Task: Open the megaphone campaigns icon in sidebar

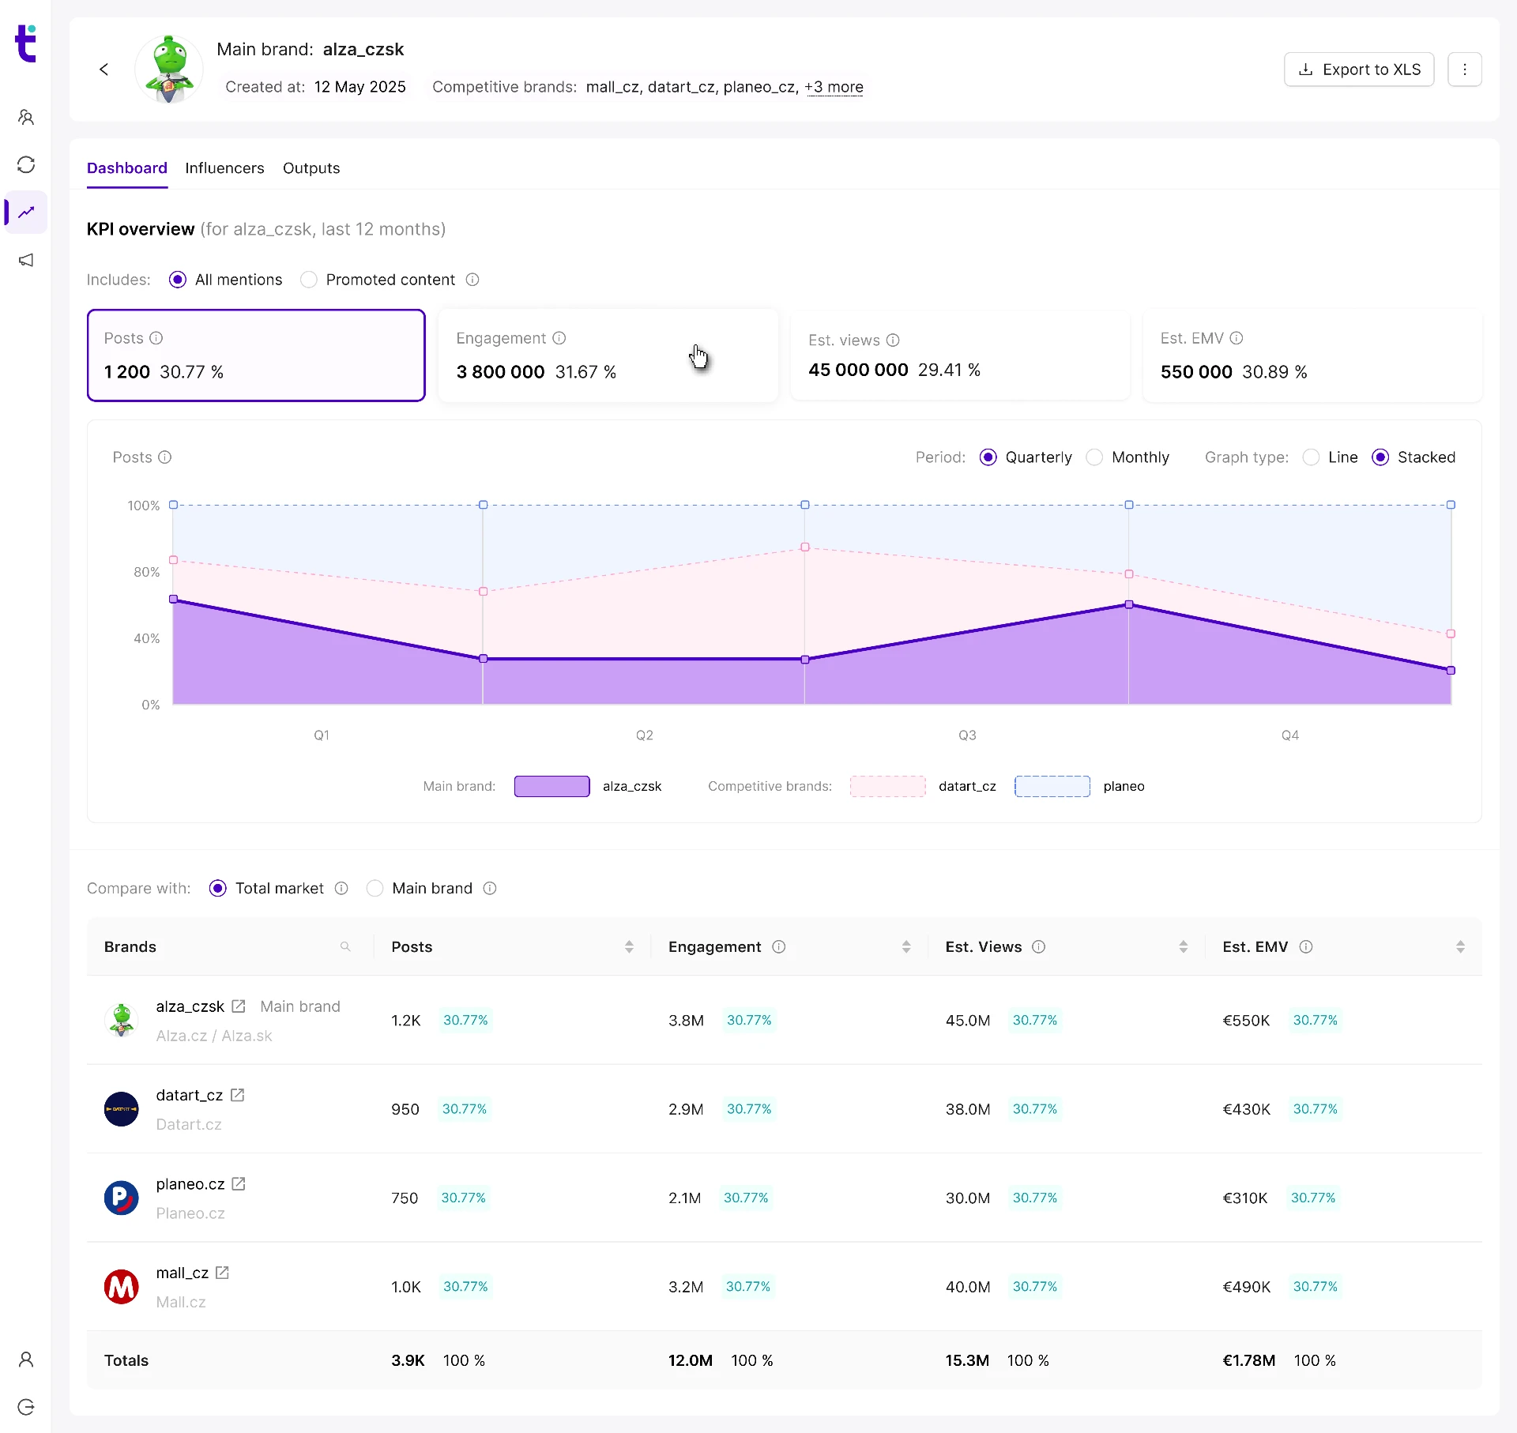Action: pyautogui.click(x=26, y=260)
